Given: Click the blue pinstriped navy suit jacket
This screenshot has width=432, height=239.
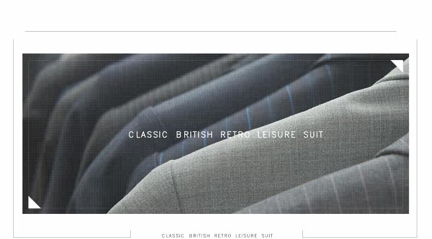Looking at the screenshot, I should (234, 110).
